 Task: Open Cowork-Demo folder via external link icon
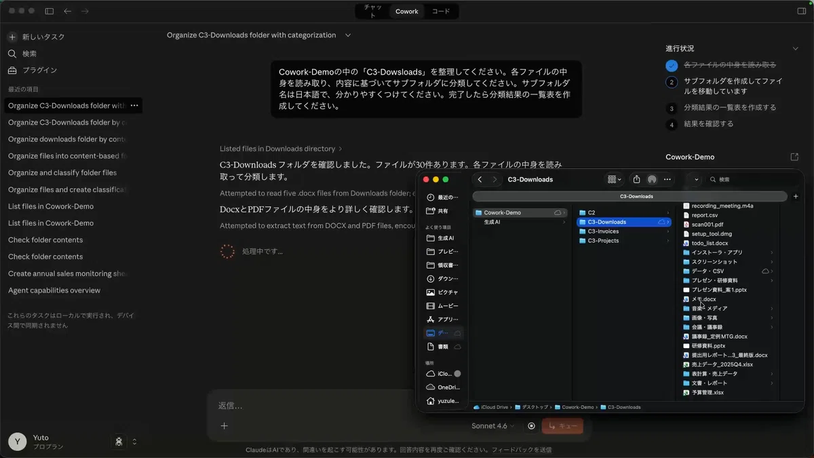(x=794, y=157)
